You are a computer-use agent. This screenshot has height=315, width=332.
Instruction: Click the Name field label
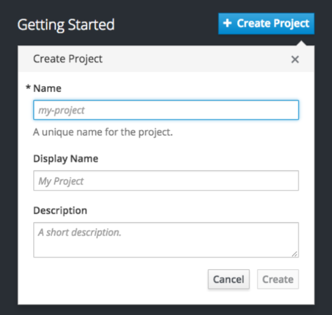(47, 88)
